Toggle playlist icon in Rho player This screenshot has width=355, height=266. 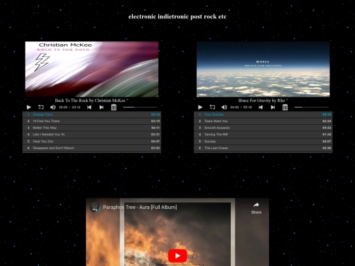[x=285, y=107]
